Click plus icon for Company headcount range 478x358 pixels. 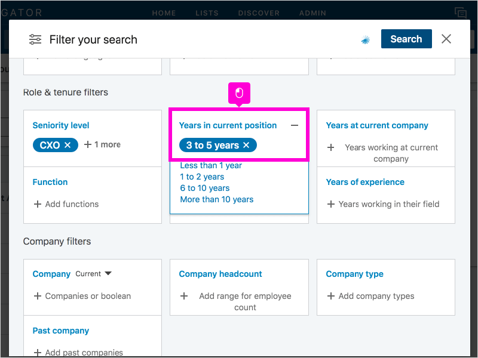tap(184, 296)
